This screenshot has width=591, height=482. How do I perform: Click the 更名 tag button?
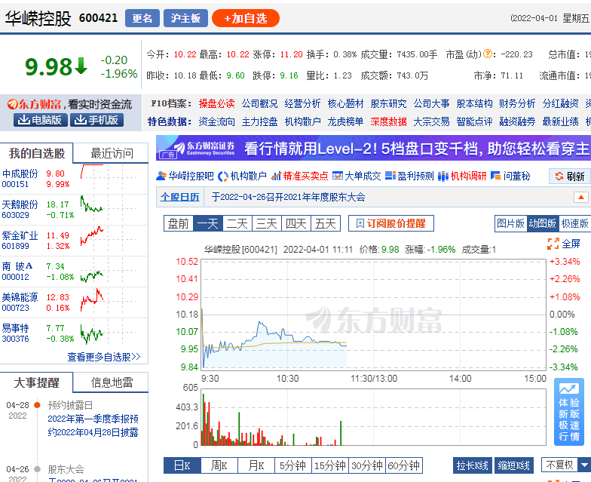click(x=142, y=18)
